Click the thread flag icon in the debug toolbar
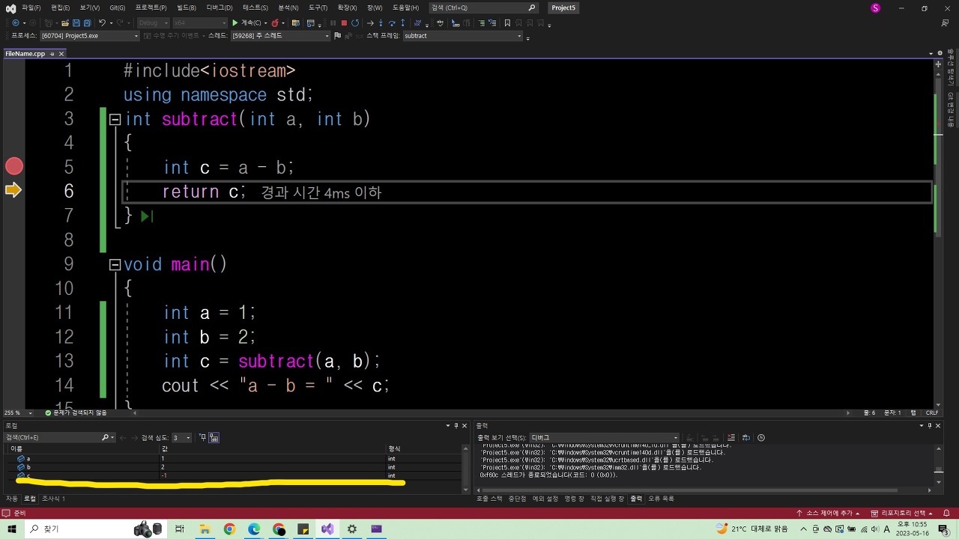The image size is (959, 539). (337, 35)
